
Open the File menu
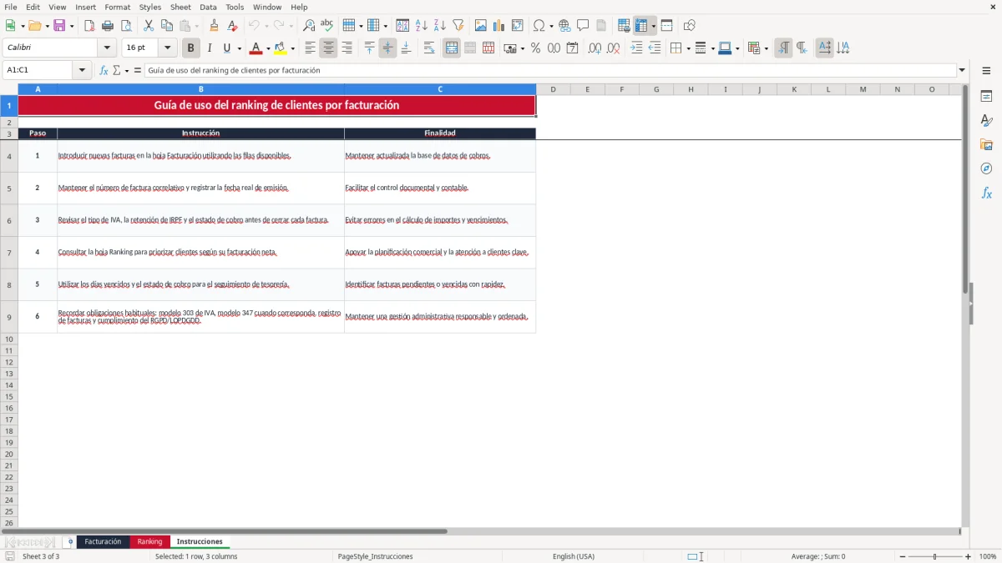click(x=11, y=7)
